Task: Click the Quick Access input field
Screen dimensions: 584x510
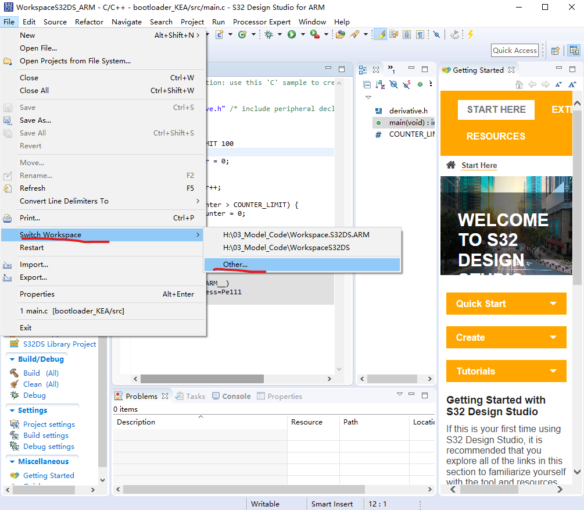Action: coord(515,51)
